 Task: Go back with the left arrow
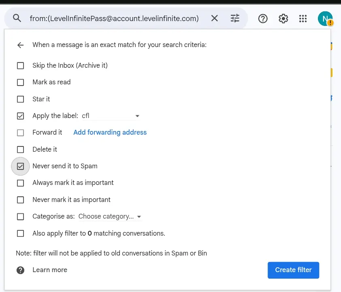[20, 45]
